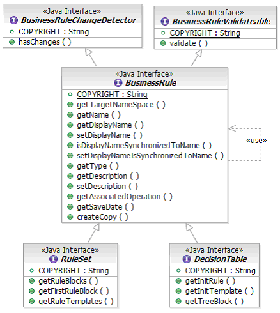This screenshot has height=313, width=280.
Task: Click the getRuleBlocks ( ) method text
Action: point(68,281)
